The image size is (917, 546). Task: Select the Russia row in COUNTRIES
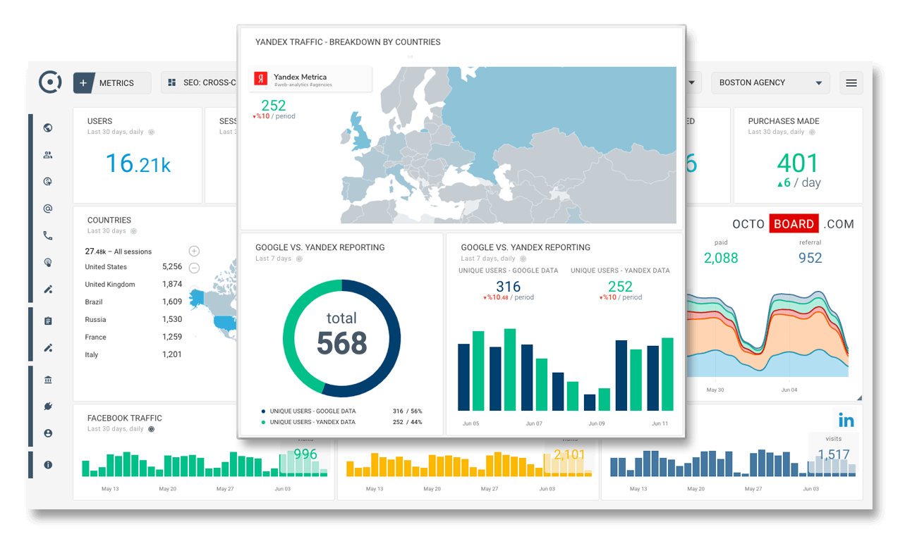click(133, 320)
